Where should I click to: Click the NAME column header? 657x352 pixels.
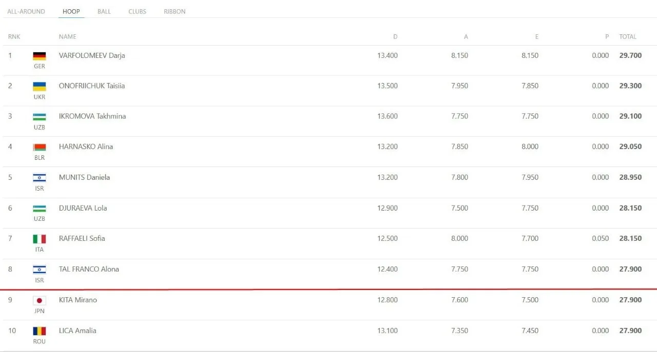(x=68, y=37)
